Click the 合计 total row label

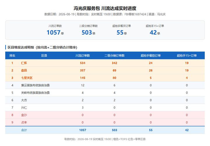tap(24, 130)
